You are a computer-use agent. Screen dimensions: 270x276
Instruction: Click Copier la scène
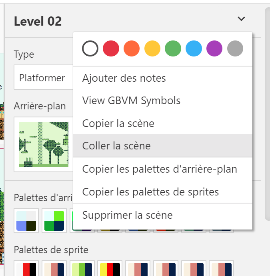[118, 123]
